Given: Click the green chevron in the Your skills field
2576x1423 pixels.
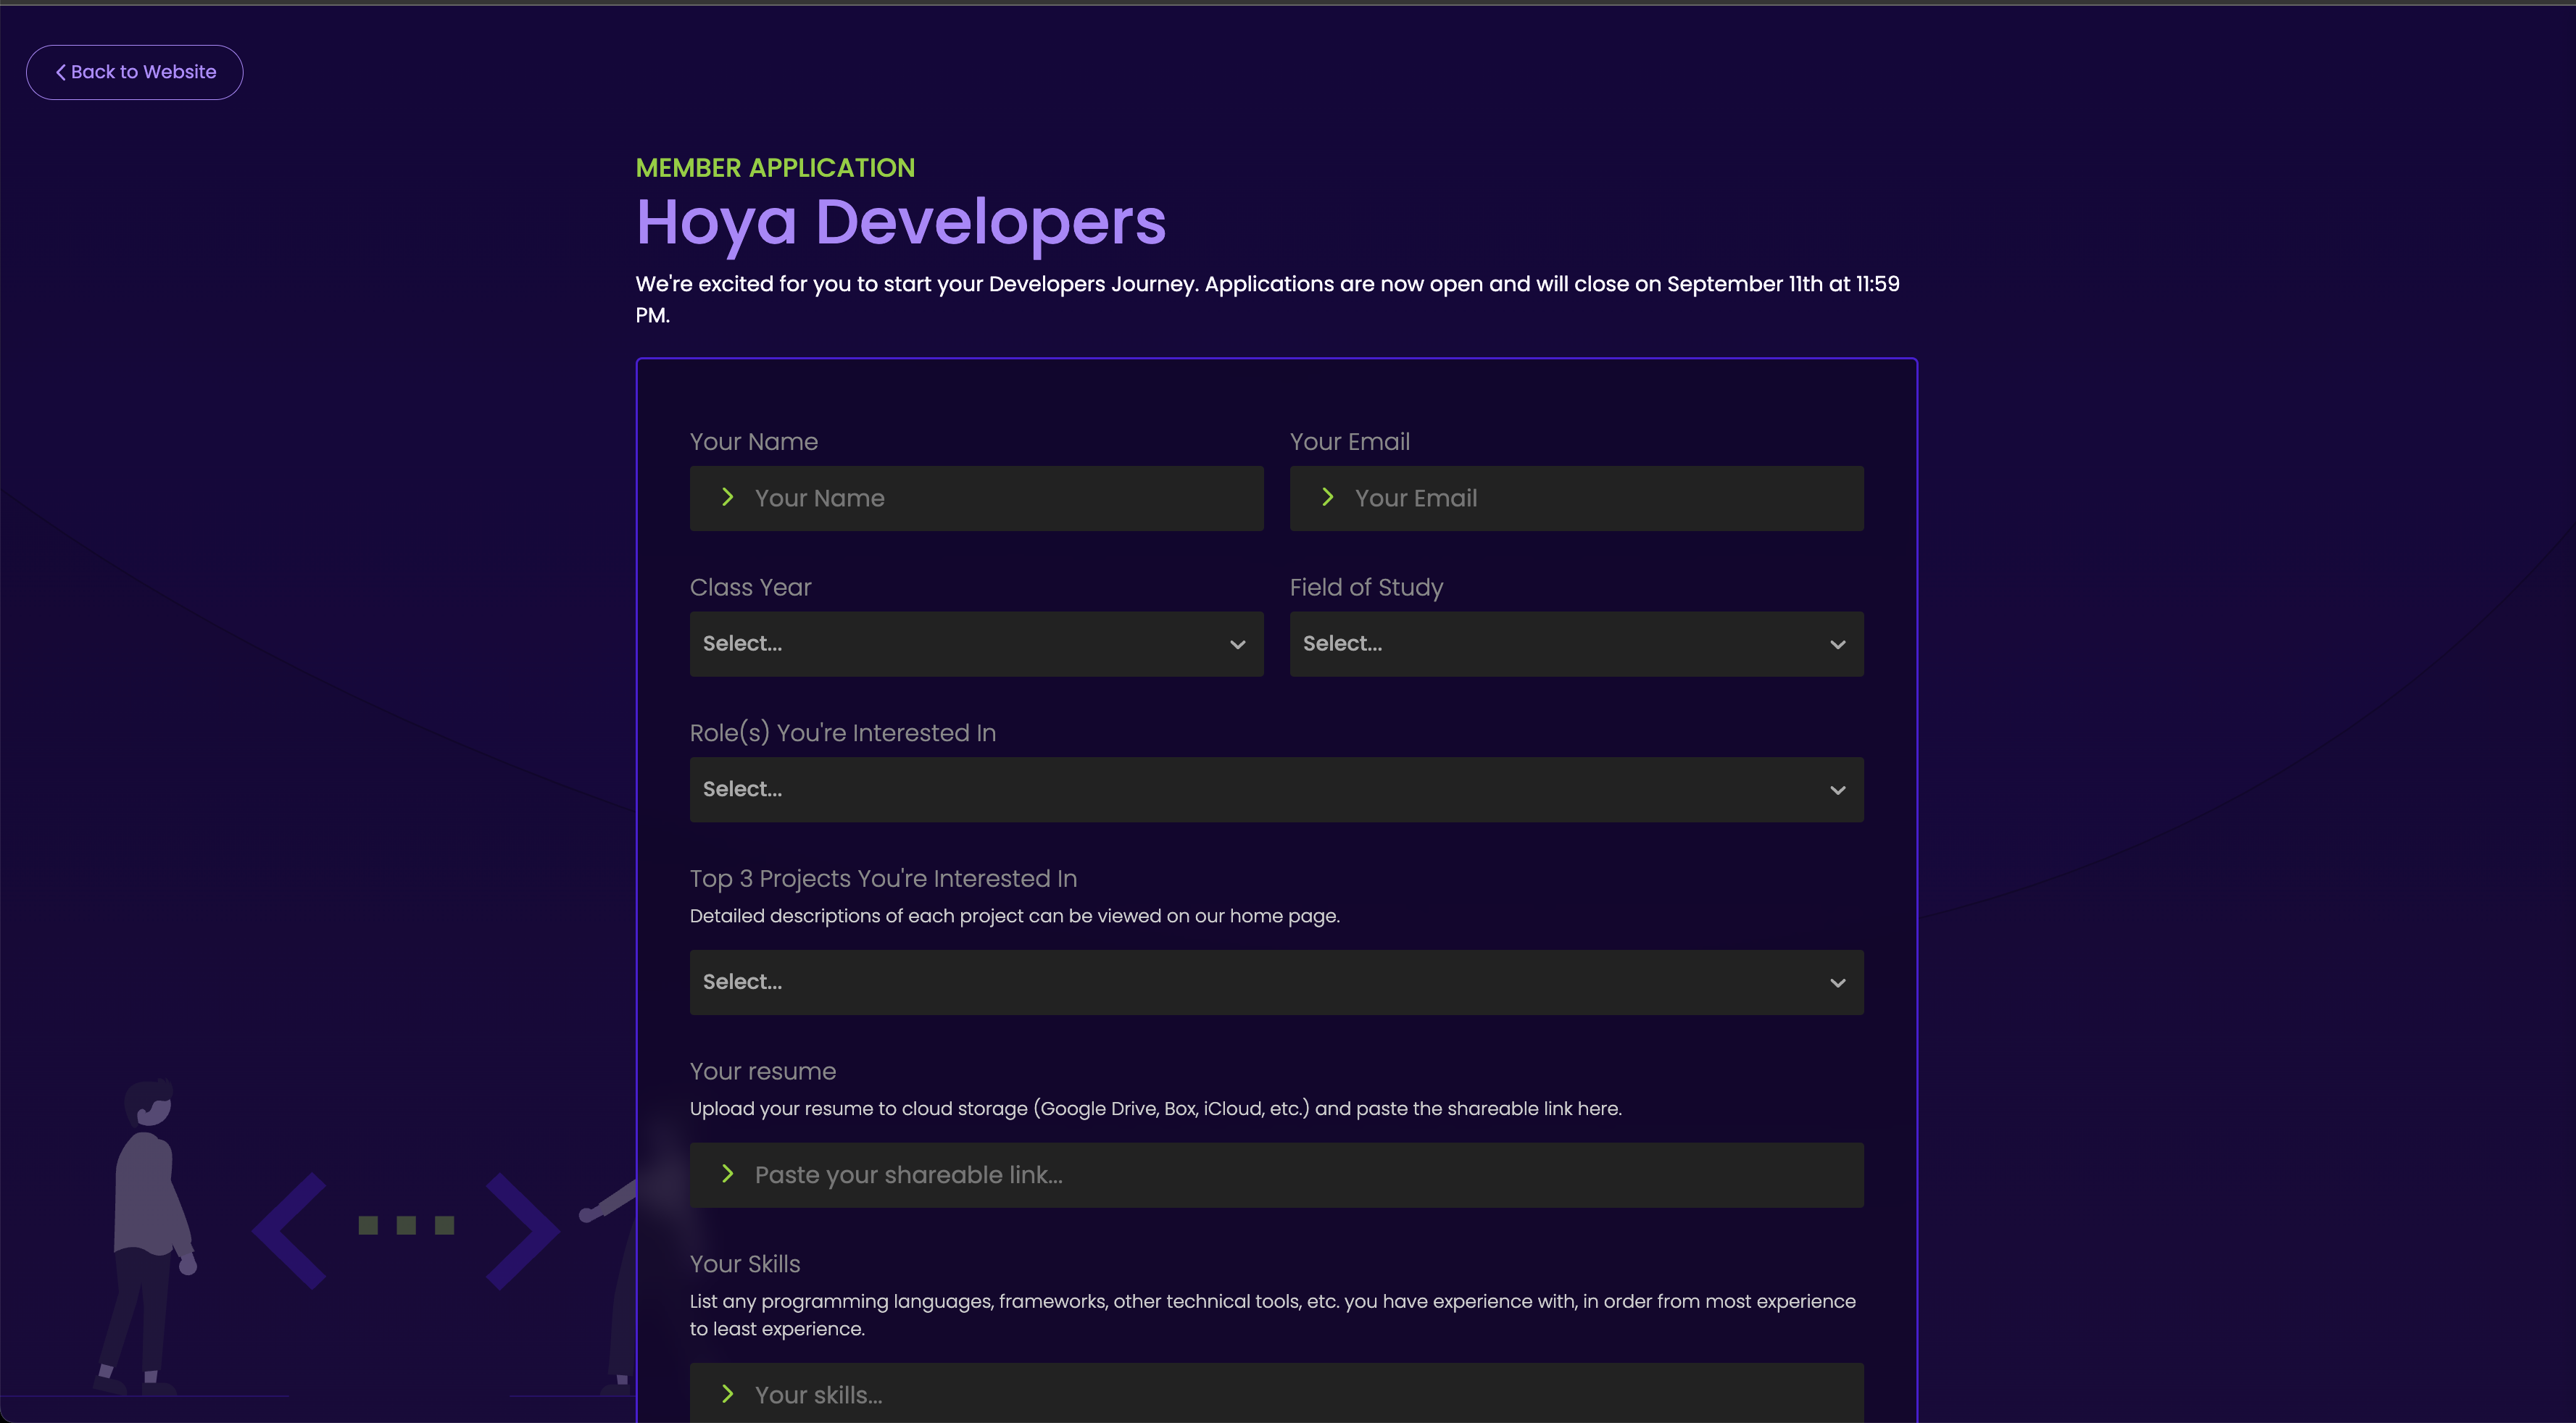Looking at the screenshot, I should click(728, 1394).
